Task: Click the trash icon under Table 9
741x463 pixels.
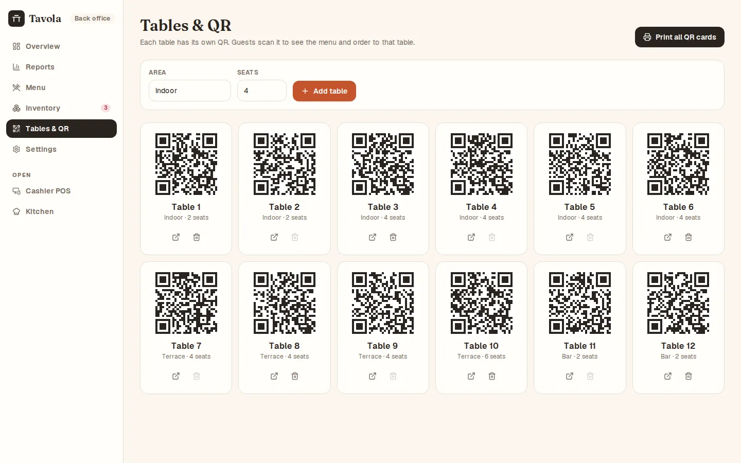Action: coord(393,376)
